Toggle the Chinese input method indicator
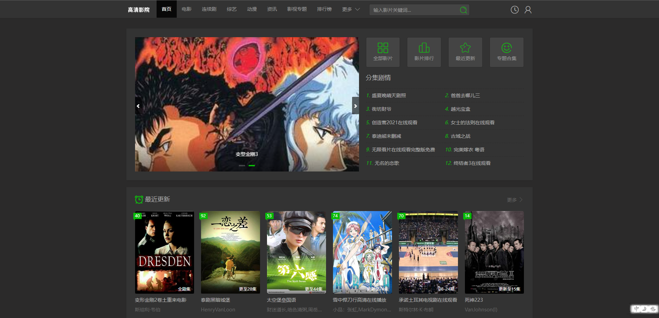Image resolution: width=659 pixels, height=318 pixels. point(636,309)
